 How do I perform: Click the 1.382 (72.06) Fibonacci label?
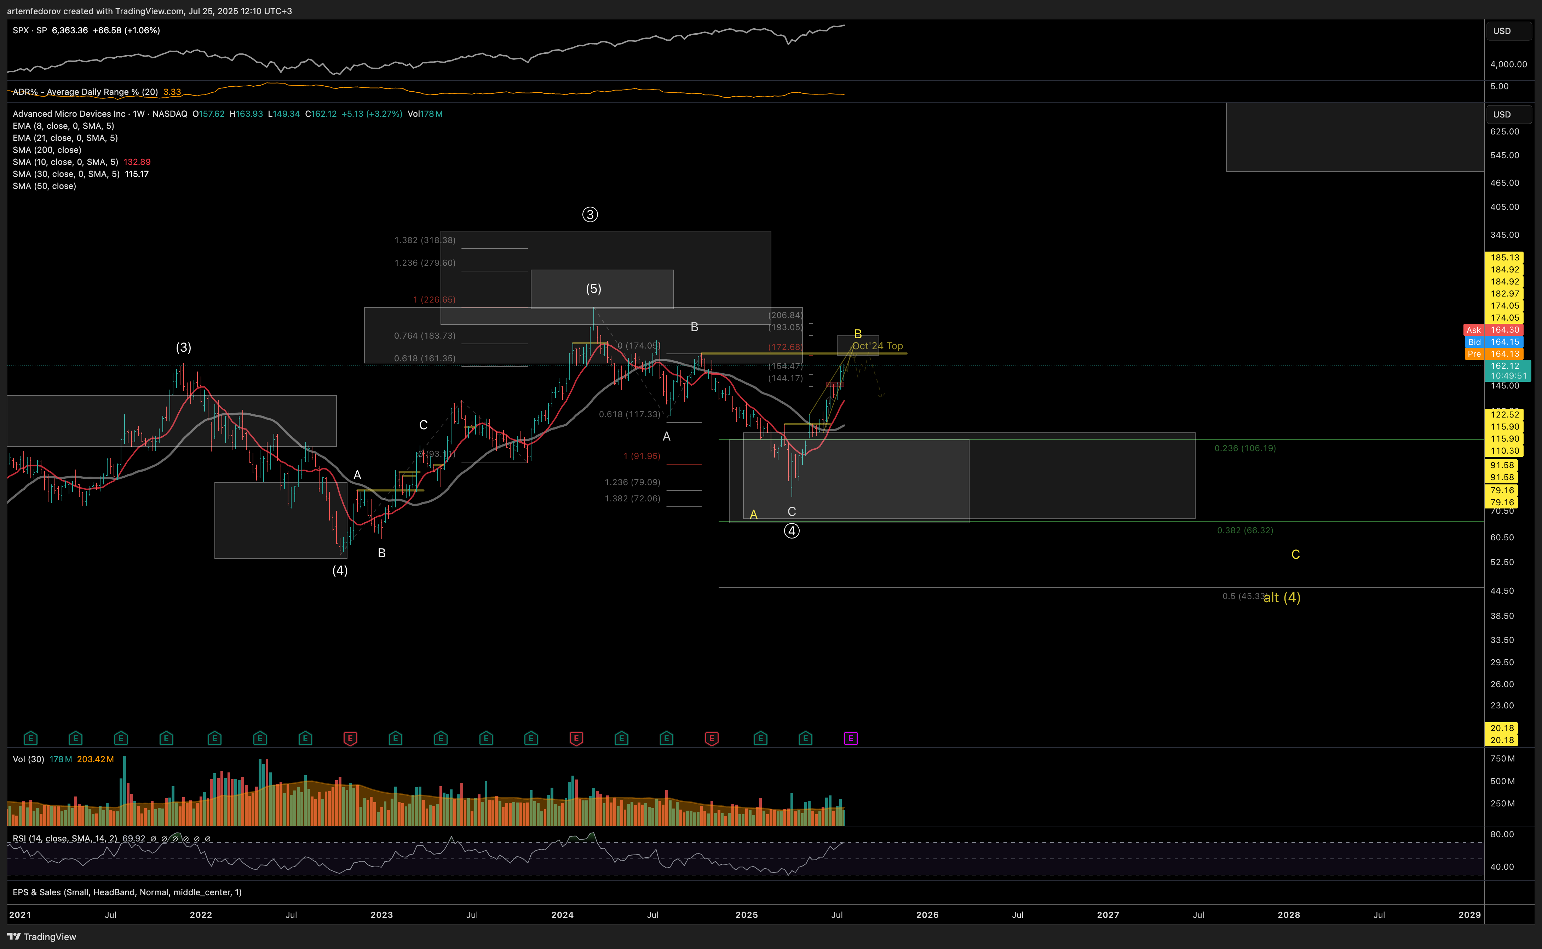[633, 498]
